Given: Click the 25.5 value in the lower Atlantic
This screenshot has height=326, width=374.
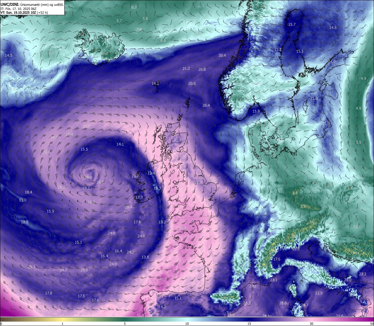Looking at the screenshot, I should tap(84, 270).
